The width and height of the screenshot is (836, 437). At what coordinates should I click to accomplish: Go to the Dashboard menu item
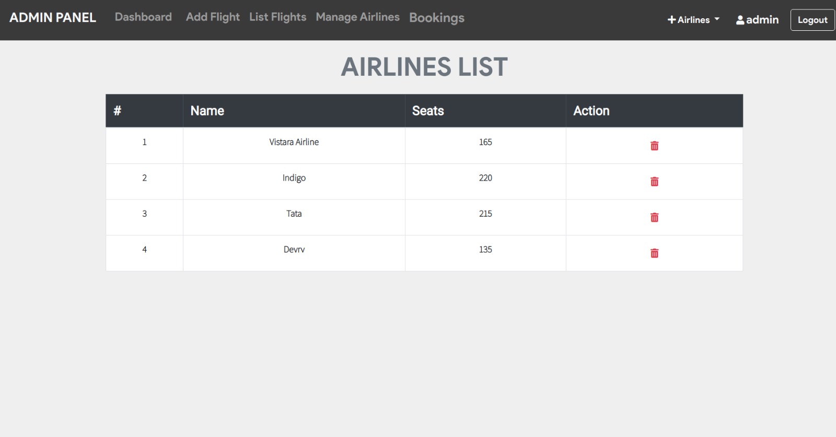pos(143,17)
